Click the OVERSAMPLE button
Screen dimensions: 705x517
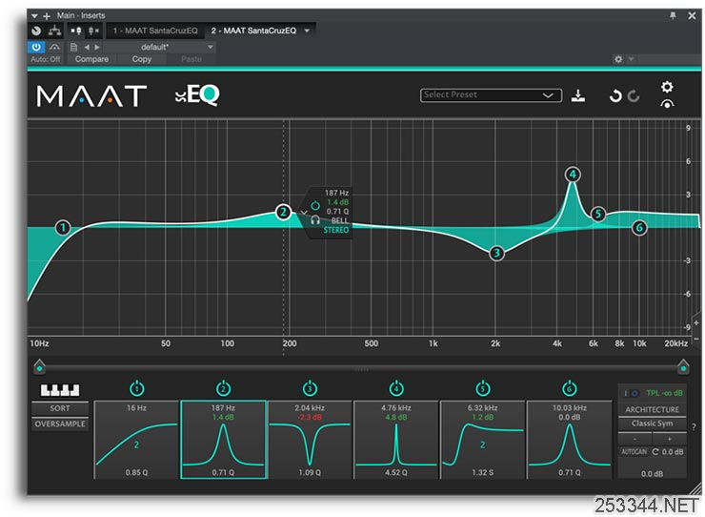(x=60, y=424)
